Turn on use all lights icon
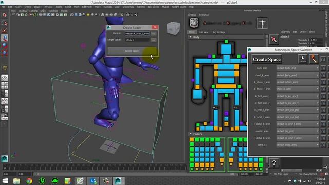 [88, 15]
